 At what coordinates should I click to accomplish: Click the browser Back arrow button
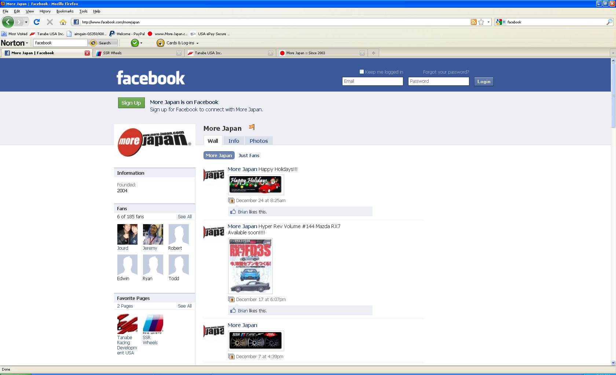(x=8, y=22)
